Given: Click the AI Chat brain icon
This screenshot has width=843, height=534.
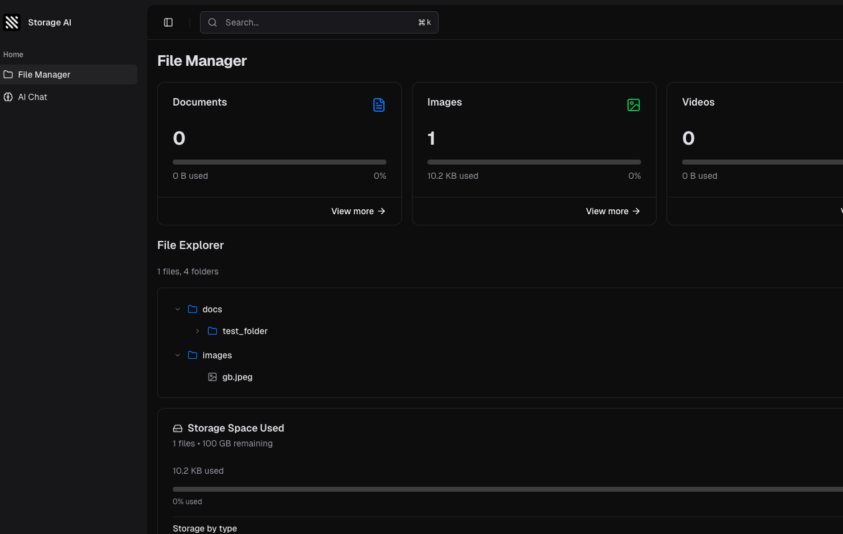Looking at the screenshot, I should (8, 97).
